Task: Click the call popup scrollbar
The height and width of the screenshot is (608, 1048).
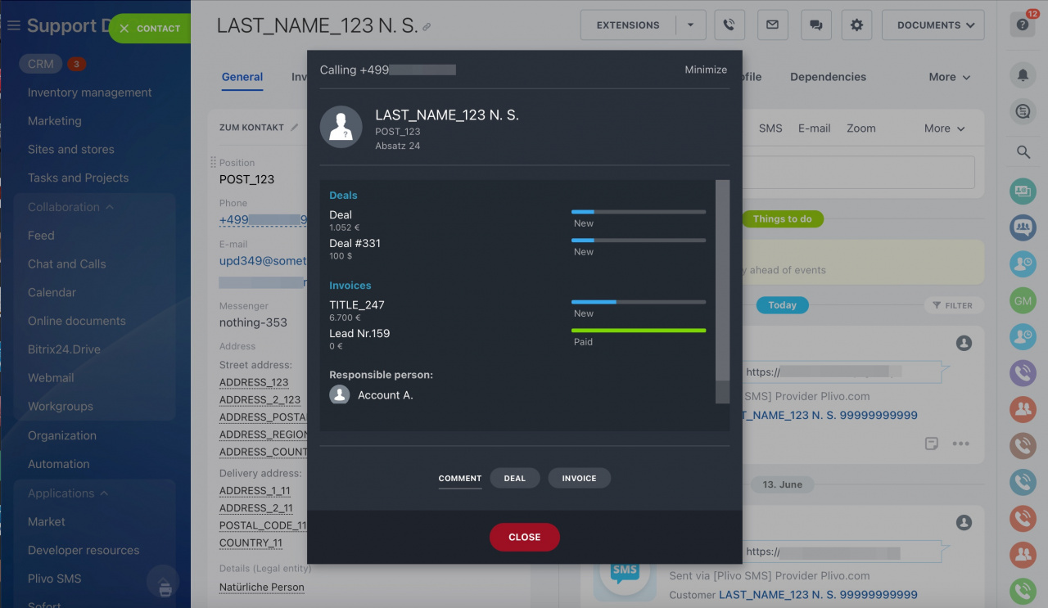Action: point(722,278)
